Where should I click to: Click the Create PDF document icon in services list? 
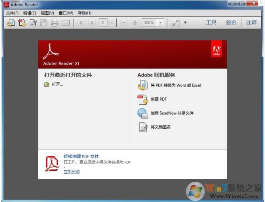(143, 99)
